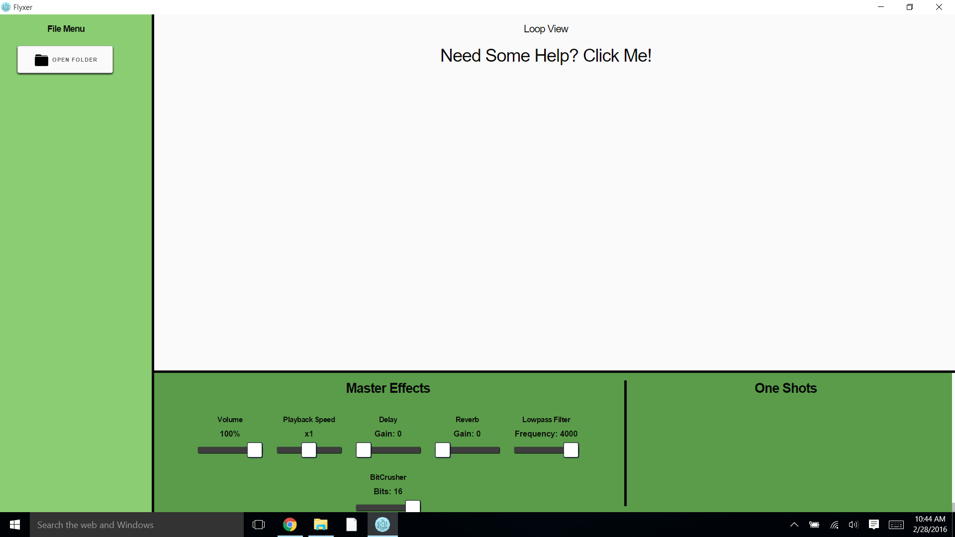
Task: Open the Windows Start menu
Action: tap(15, 525)
